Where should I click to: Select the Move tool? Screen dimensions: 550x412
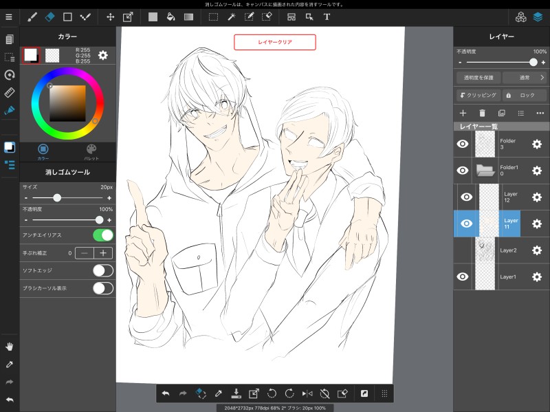coord(111,17)
